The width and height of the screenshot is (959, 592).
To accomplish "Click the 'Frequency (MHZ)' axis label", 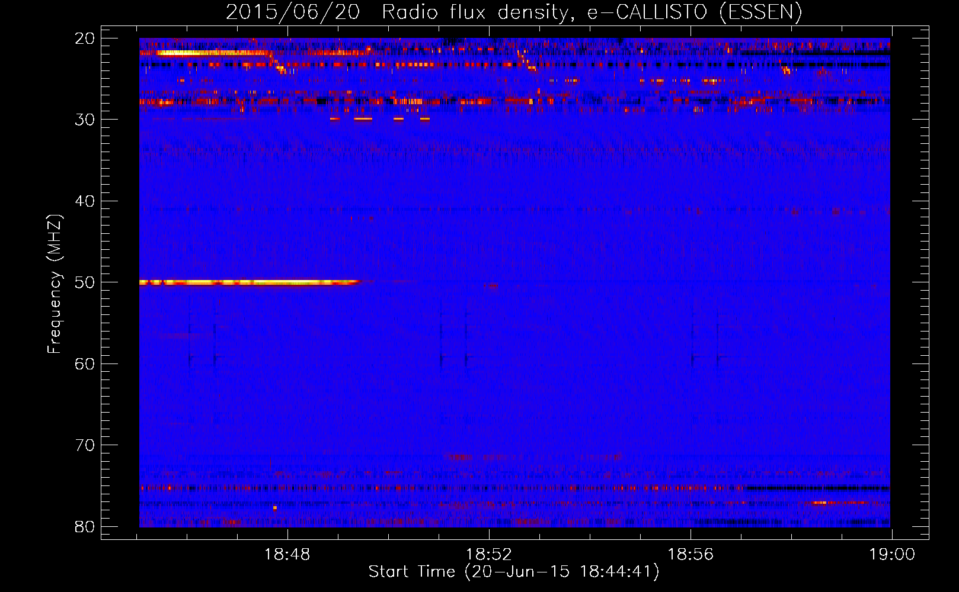I will click(55, 284).
